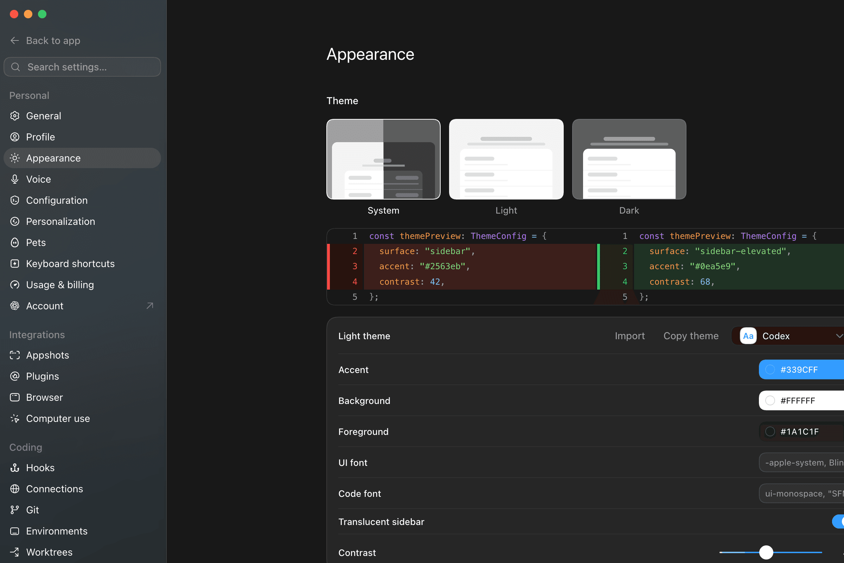Click the Worktrees icon
This screenshot has height=563, width=844.
(x=15, y=552)
